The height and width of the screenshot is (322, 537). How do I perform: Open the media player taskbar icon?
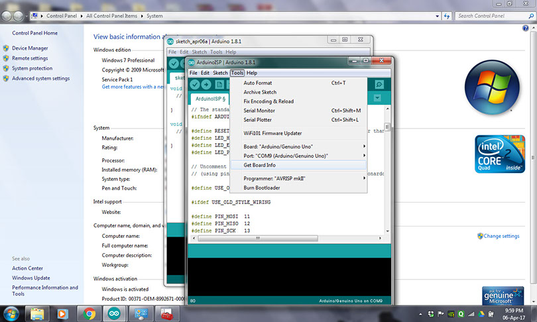click(x=62, y=313)
